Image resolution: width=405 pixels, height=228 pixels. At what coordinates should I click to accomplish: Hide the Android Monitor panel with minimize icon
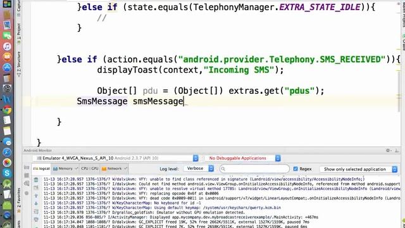397,150
